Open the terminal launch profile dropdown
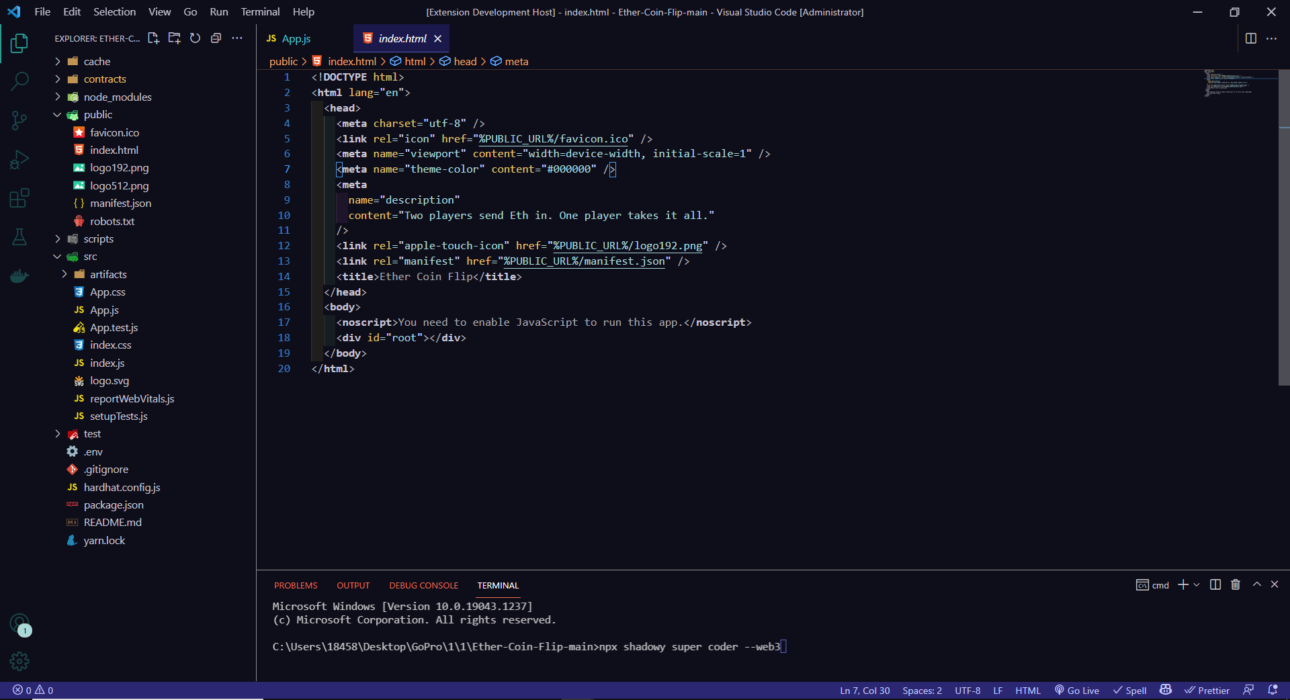Image resolution: width=1290 pixels, height=700 pixels. (1197, 585)
